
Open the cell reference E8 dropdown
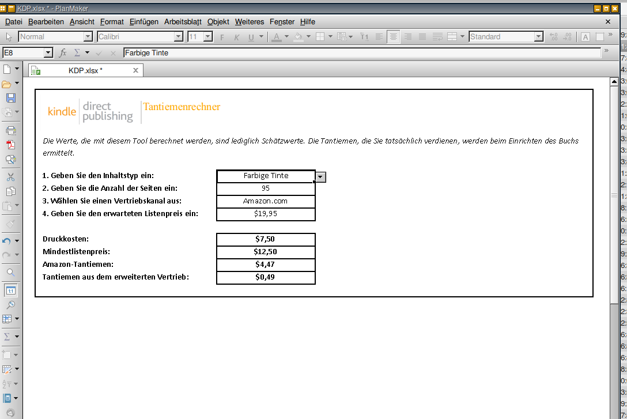click(48, 53)
